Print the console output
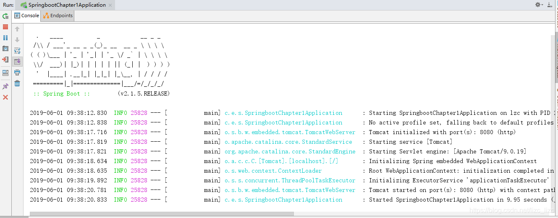Screen dimensions: 558x218 pos(17,73)
